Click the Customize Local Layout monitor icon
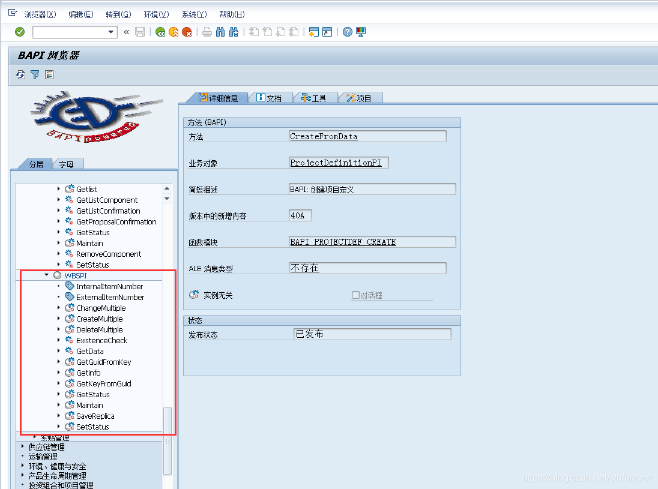Screen dimensions: 658x489 pyautogui.click(x=361, y=32)
